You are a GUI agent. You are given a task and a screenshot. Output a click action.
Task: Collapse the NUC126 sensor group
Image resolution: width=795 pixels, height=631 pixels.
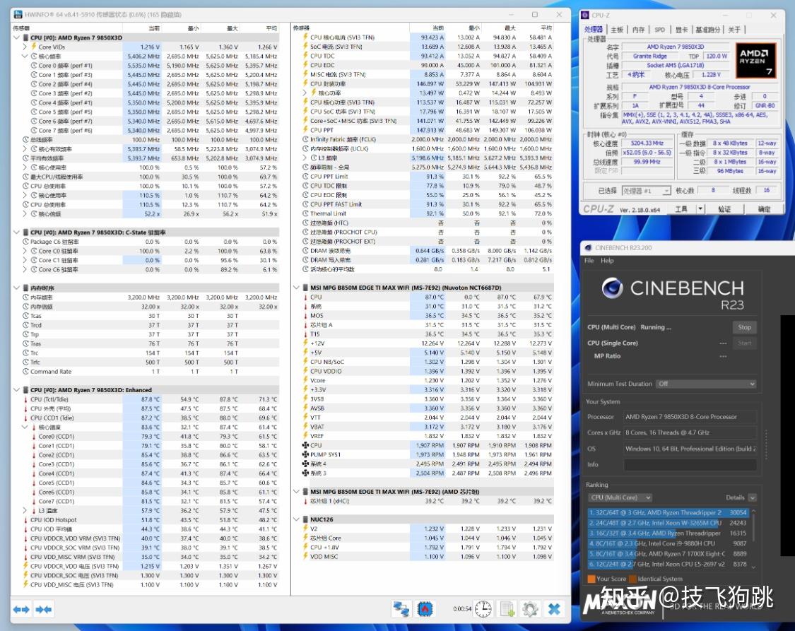296,519
